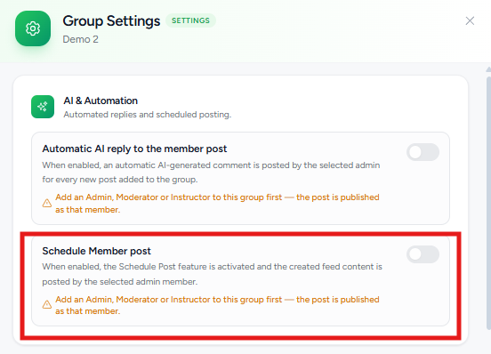Click 'Automatic AI reply to the member post' heading
This screenshot has width=491, height=354.
[134, 149]
